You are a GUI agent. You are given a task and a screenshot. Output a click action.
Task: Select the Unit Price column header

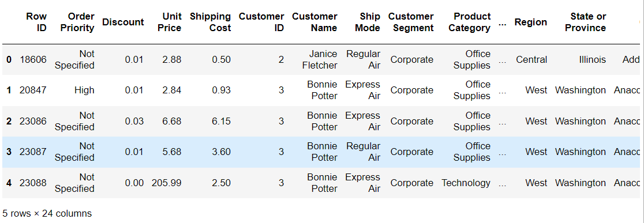coord(166,22)
